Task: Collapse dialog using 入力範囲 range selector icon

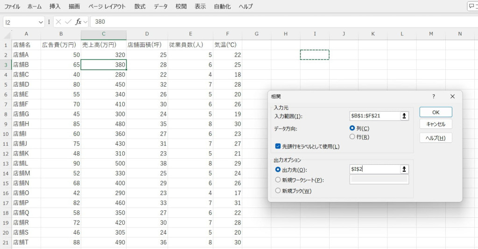Action: point(404,116)
